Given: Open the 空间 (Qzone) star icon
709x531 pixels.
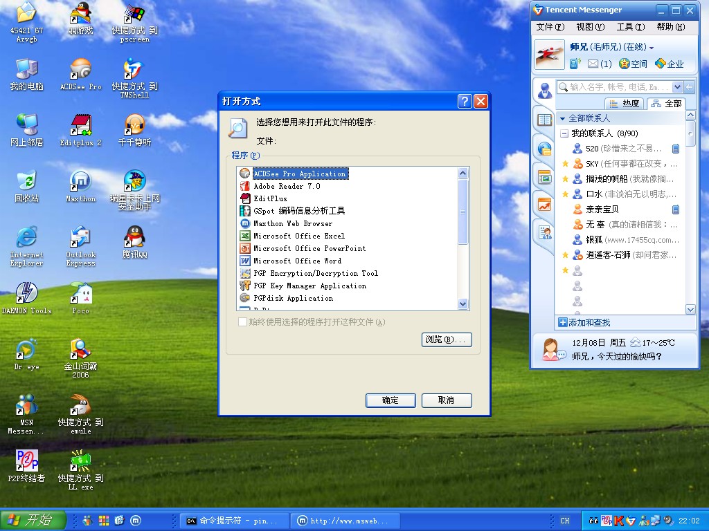Looking at the screenshot, I should click(625, 64).
